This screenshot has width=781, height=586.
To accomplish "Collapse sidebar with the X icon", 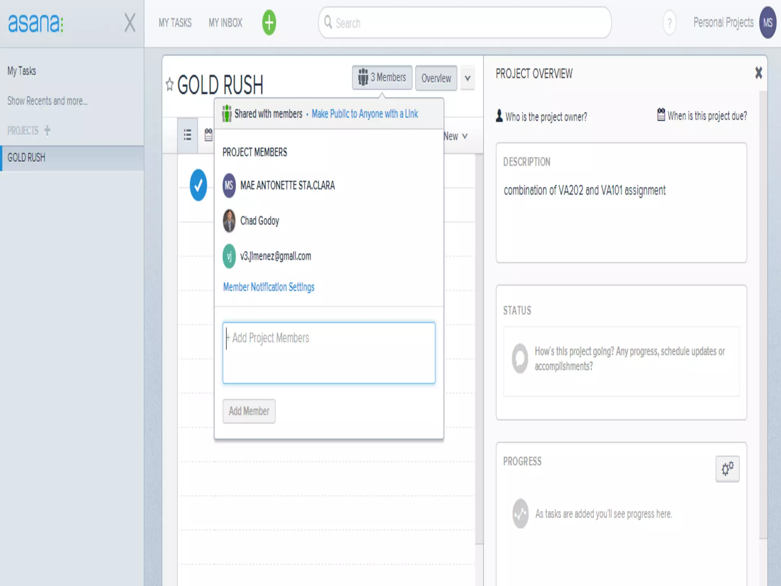I will [130, 23].
